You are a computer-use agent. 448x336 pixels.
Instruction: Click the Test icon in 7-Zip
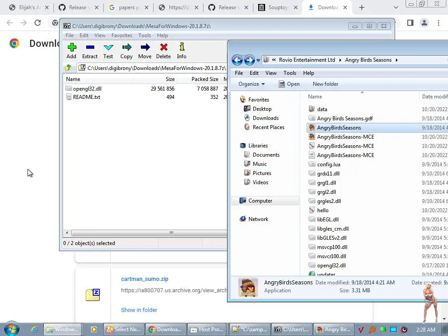(108, 47)
